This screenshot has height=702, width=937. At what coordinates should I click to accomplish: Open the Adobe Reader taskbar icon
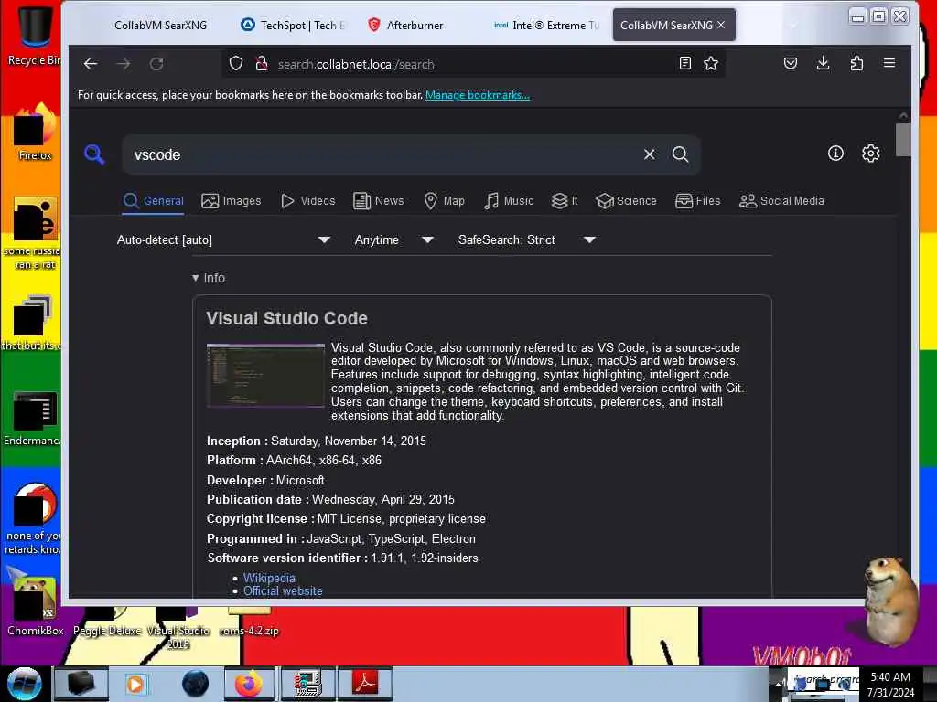[x=365, y=684]
